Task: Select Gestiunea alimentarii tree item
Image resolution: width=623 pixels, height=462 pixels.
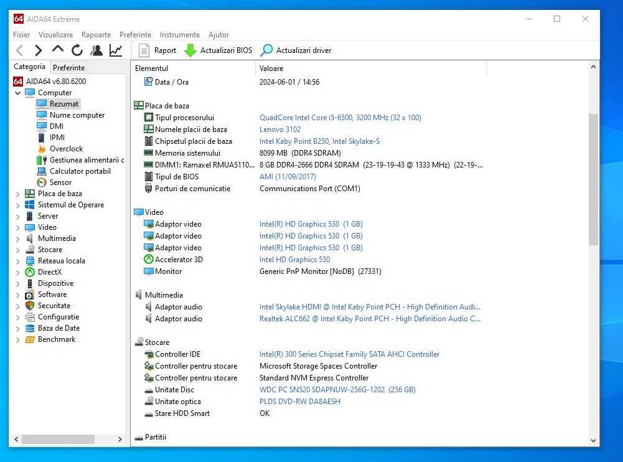Action: (x=87, y=160)
